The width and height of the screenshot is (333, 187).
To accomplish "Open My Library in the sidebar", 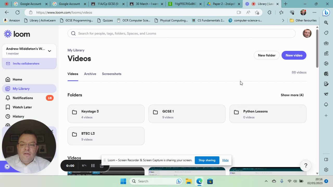I will point(29,89).
